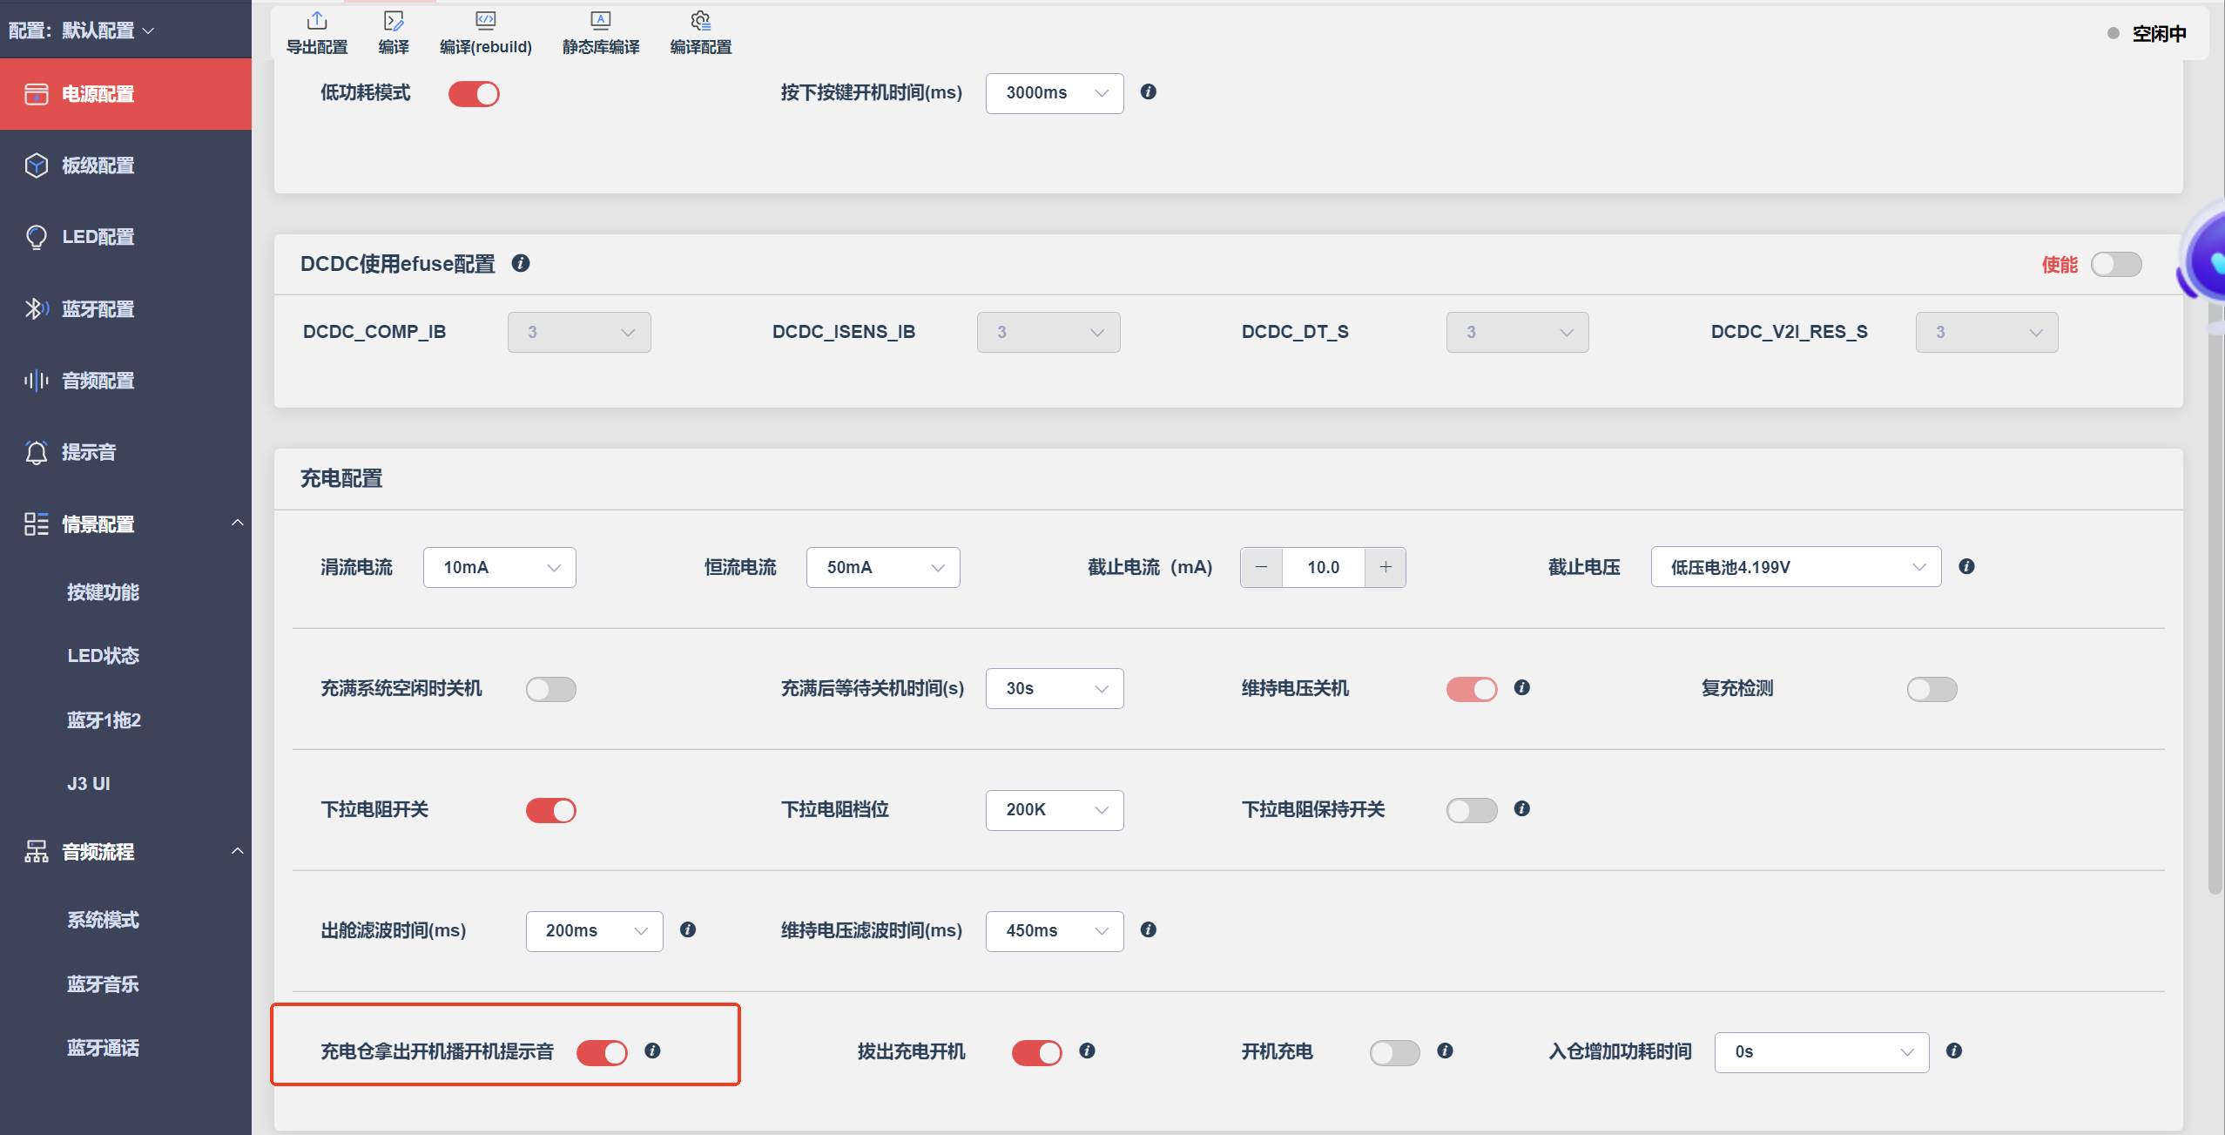Click info icon beside DCDC使用efuse配置 title

[521, 263]
